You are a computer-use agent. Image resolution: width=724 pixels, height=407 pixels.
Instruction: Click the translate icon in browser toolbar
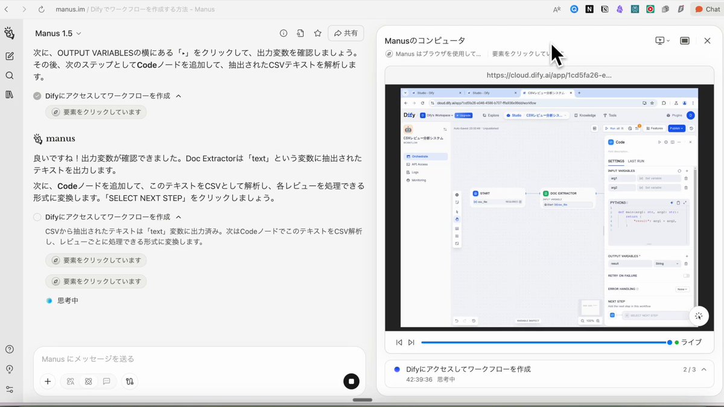556,10
